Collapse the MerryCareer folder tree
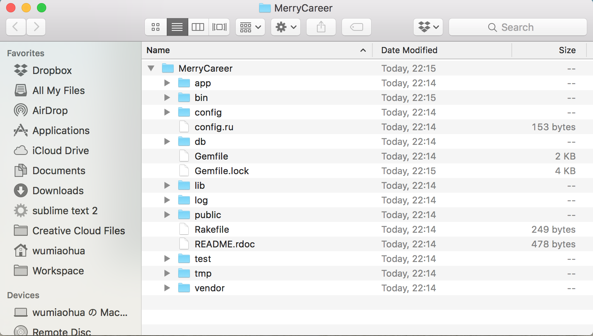Viewport: 593px width, 336px height. pyautogui.click(x=151, y=68)
